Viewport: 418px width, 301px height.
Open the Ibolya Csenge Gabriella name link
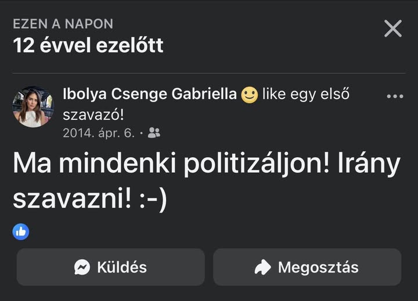pyautogui.click(x=150, y=95)
